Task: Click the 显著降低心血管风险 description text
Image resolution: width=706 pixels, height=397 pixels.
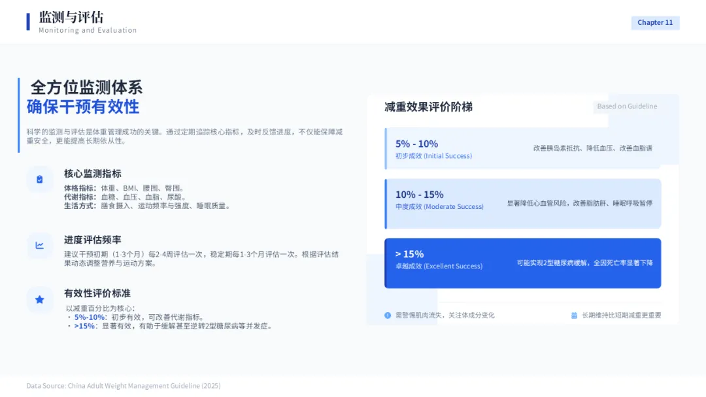Action: coord(579,204)
